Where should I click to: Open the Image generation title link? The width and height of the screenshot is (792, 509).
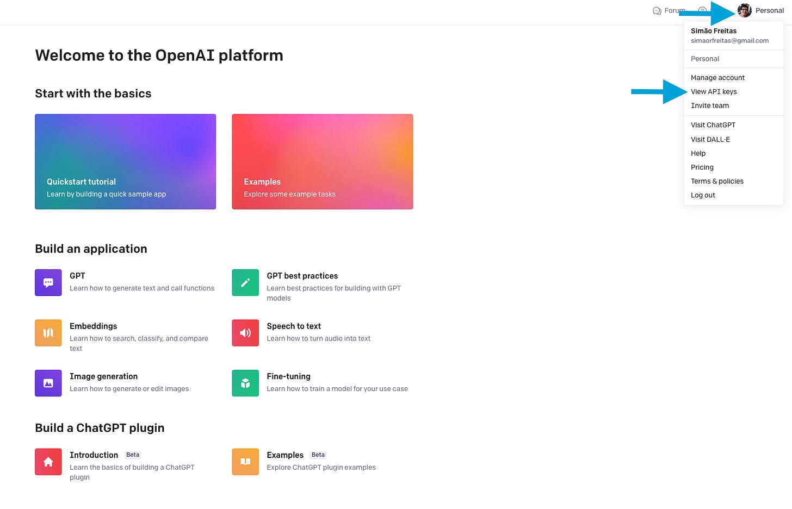(103, 376)
